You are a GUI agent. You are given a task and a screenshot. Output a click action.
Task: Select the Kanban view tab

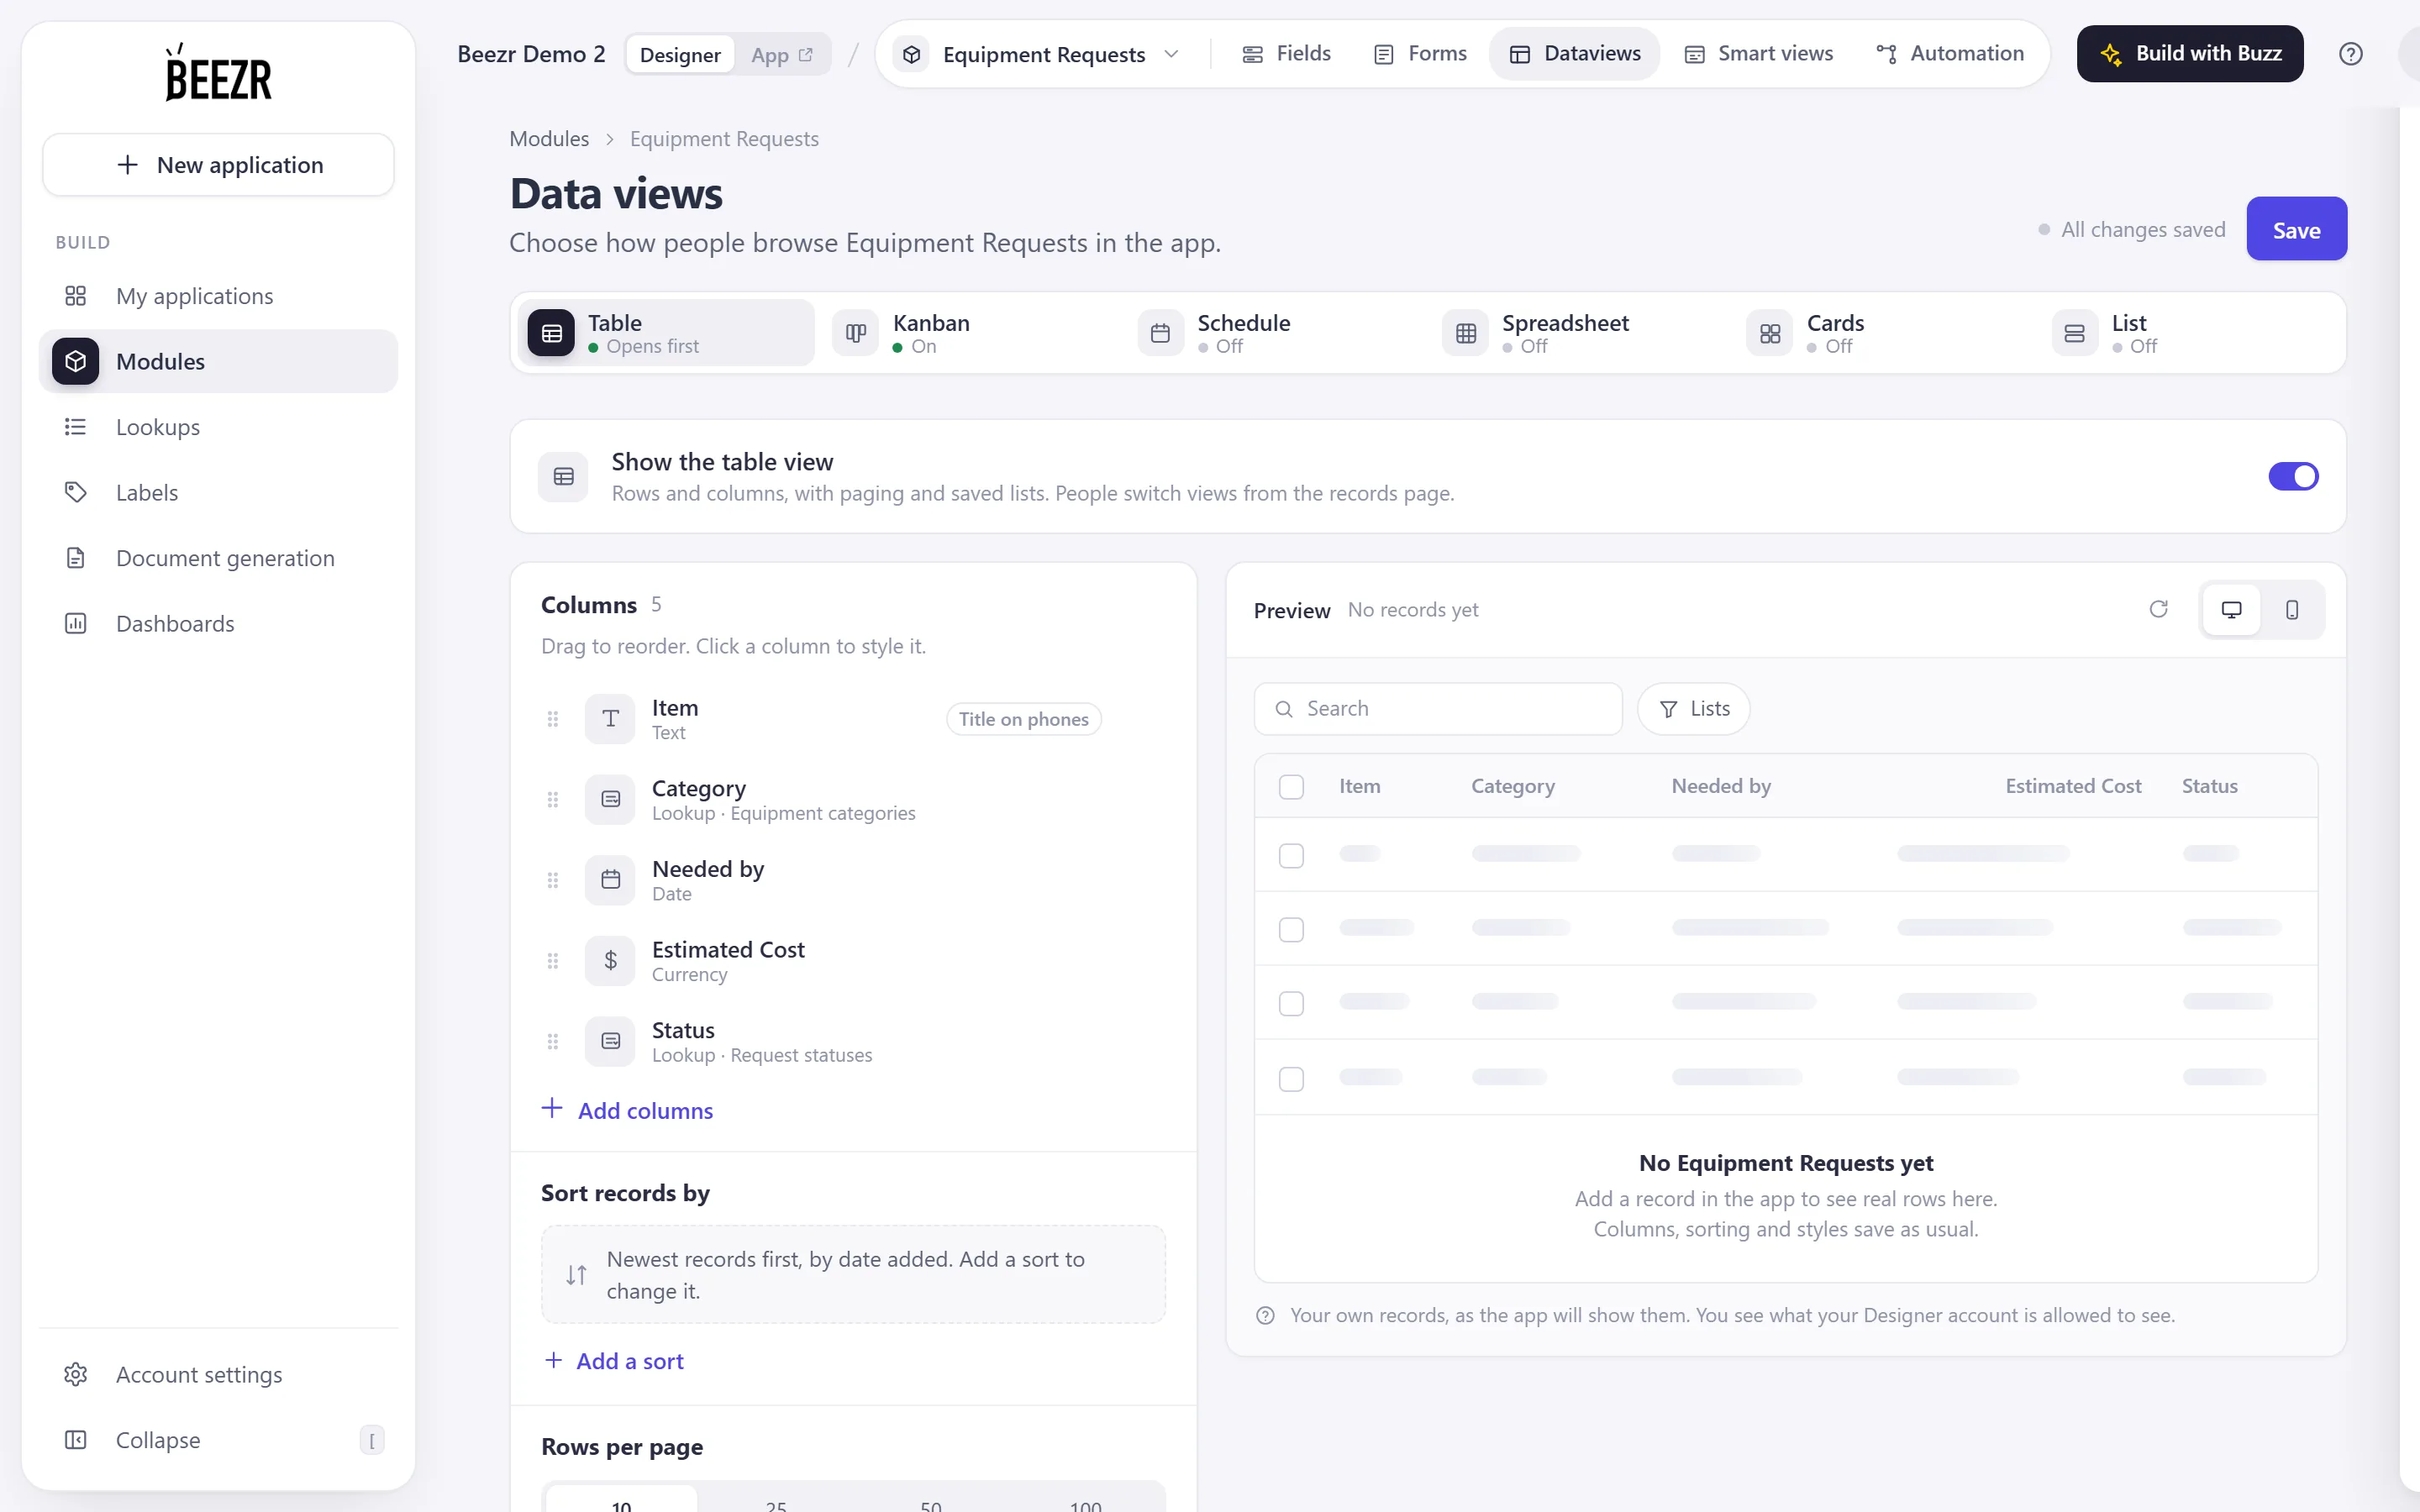pos(968,333)
